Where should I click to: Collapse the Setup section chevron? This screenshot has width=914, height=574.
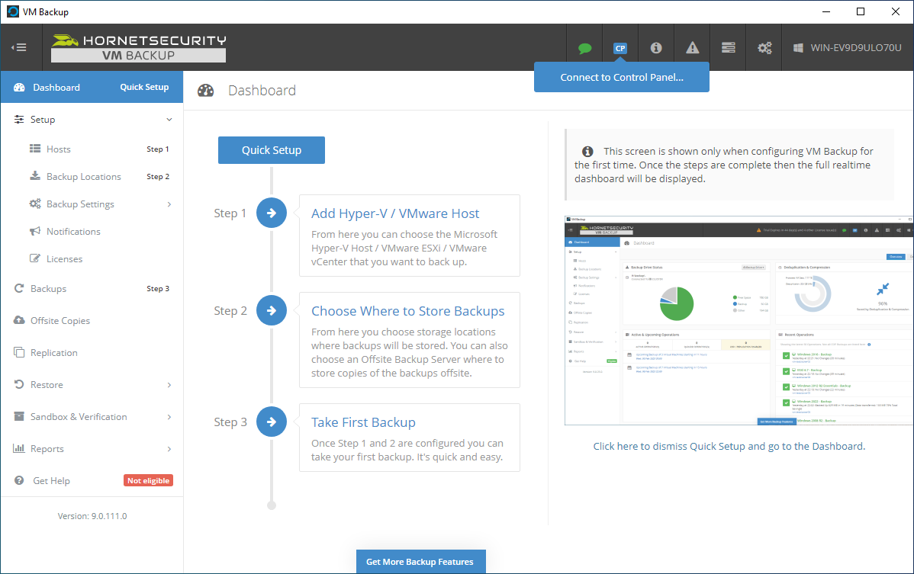click(x=169, y=120)
